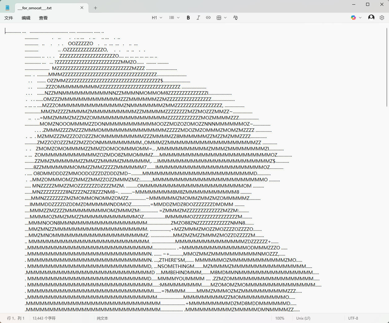The width and height of the screenshot is (389, 323).
Task: Click the table insert icon
Action: pos(219,18)
